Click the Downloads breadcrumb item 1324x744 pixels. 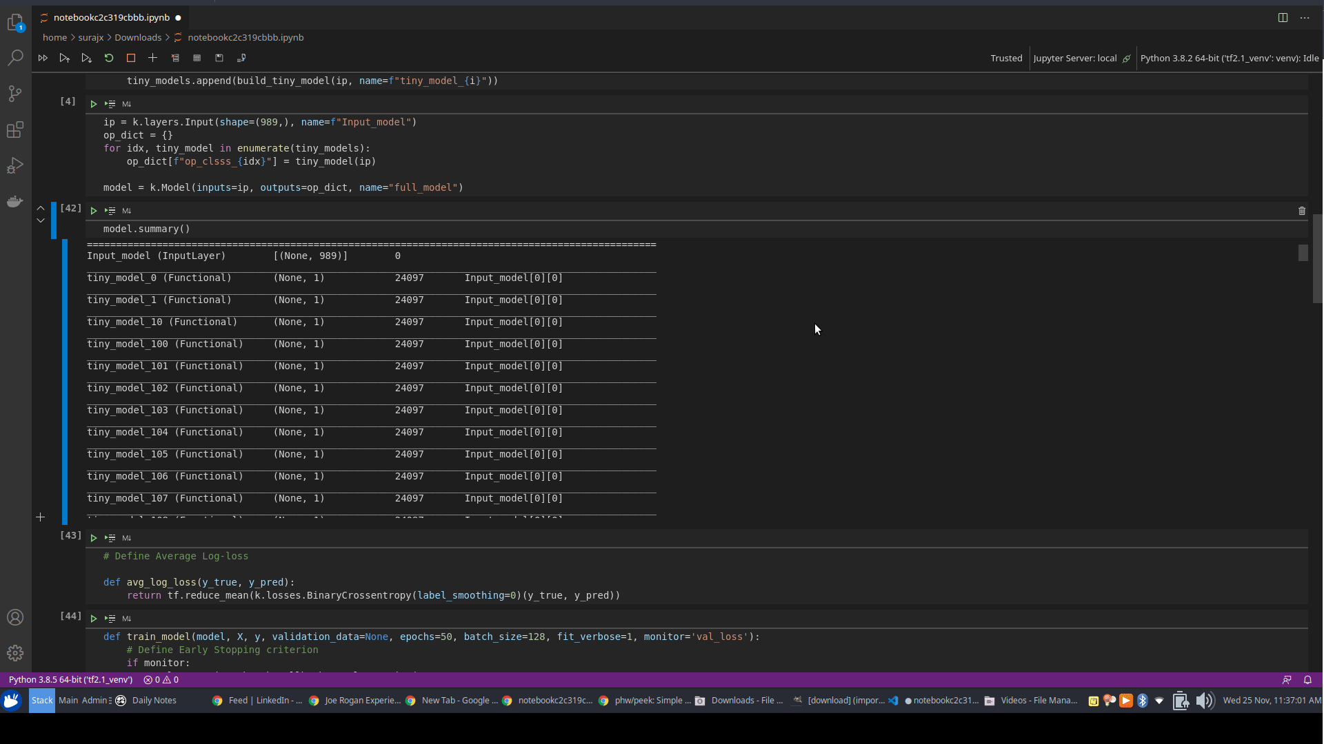tap(138, 38)
